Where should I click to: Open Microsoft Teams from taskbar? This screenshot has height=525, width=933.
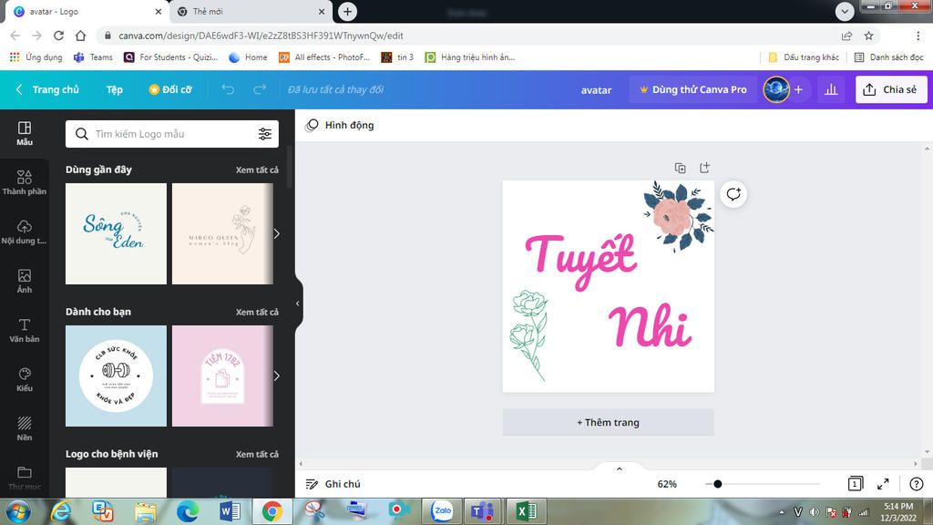coord(482,511)
